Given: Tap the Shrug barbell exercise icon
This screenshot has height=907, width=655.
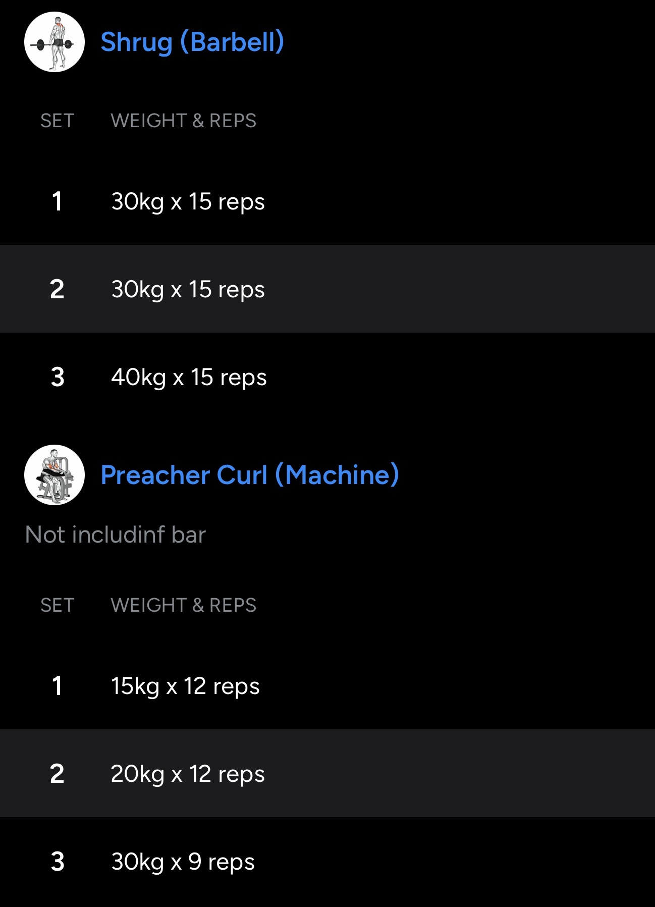Looking at the screenshot, I should (54, 42).
